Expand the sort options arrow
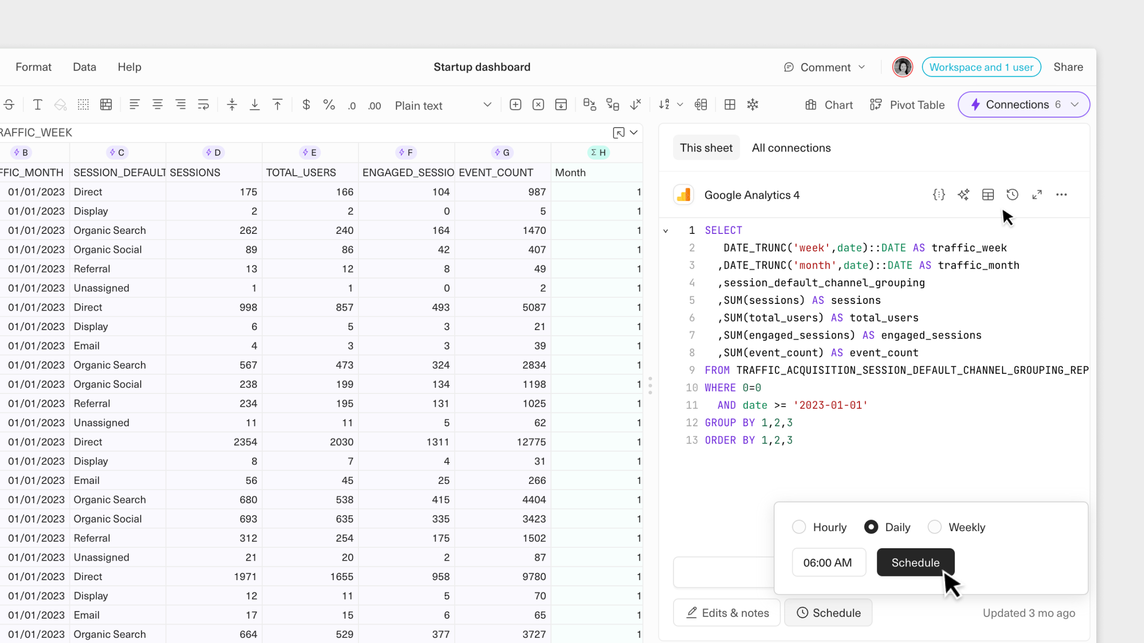 [680, 105]
